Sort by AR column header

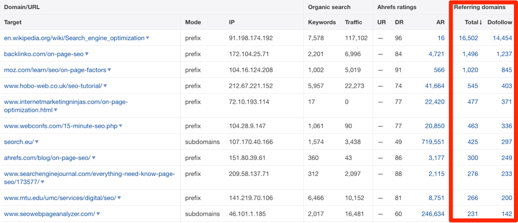[440, 22]
